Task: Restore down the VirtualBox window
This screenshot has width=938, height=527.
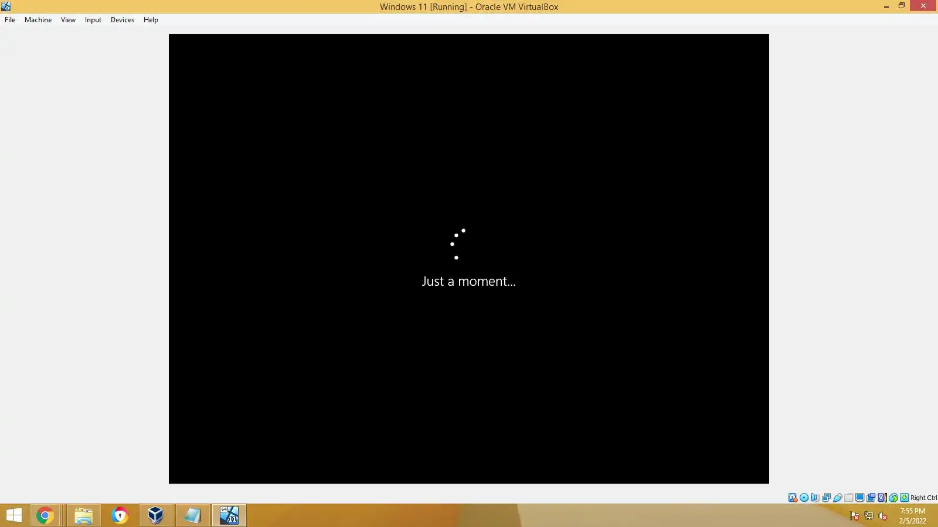Action: coord(902,6)
